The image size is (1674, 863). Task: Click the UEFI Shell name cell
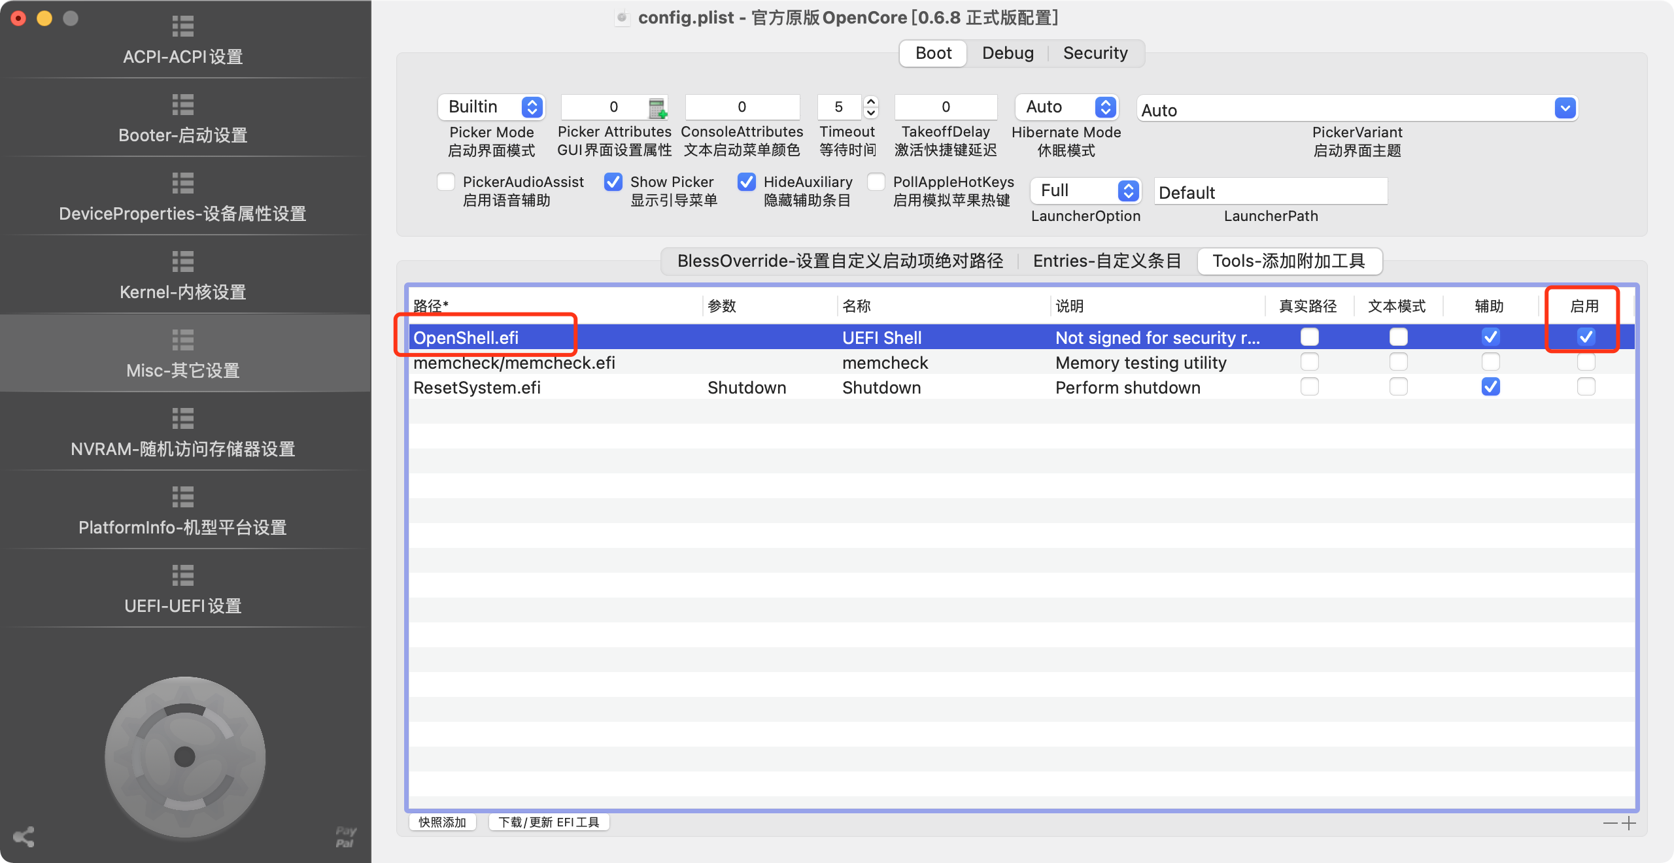(x=944, y=337)
